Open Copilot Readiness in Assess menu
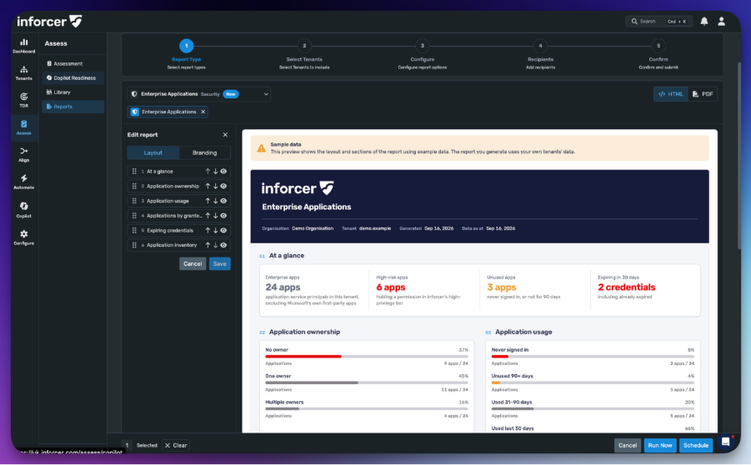751x465 pixels. coord(73,78)
